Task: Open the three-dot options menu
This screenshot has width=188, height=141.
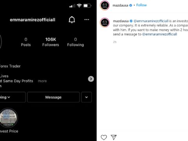Action: (x=87, y=20)
